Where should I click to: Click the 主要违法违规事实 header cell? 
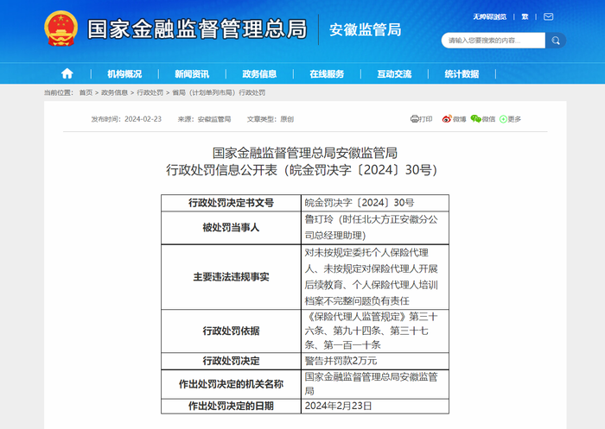[x=231, y=277]
